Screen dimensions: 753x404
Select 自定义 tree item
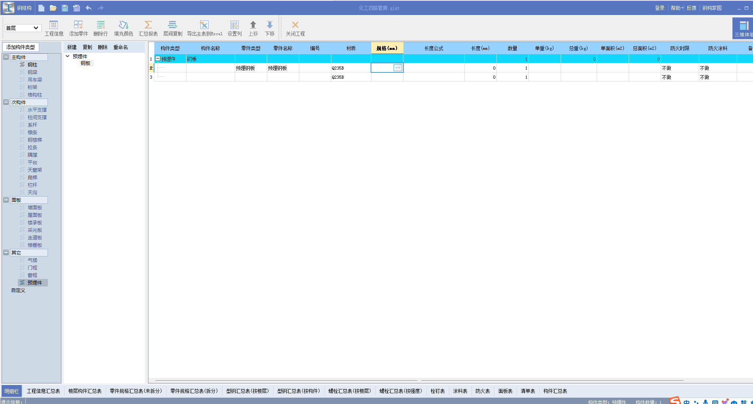click(x=18, y=290)
